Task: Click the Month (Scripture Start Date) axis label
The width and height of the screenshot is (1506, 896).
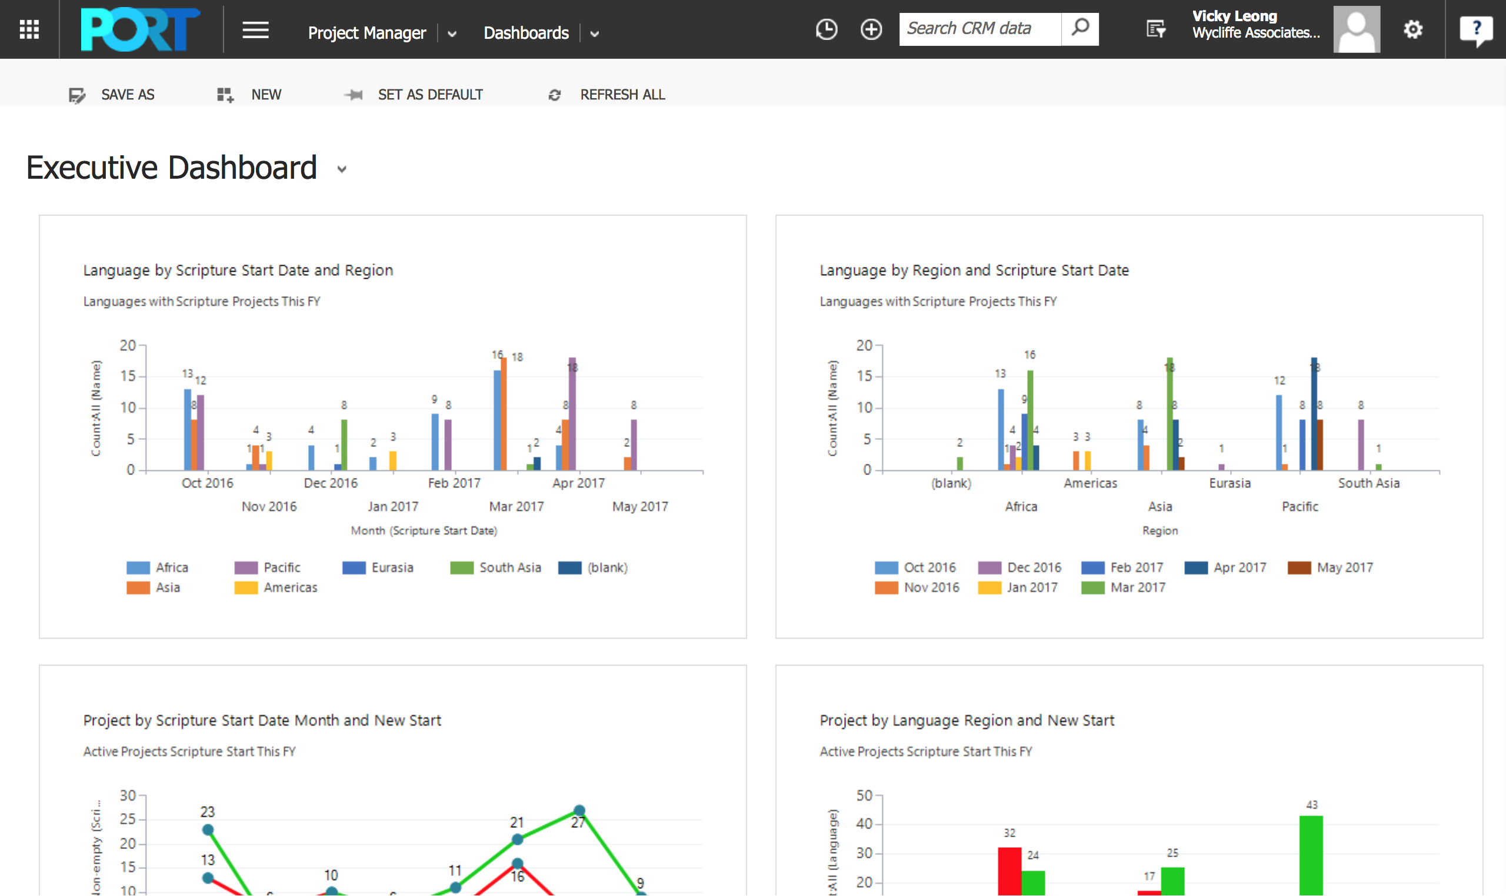Action: [424, 531]
